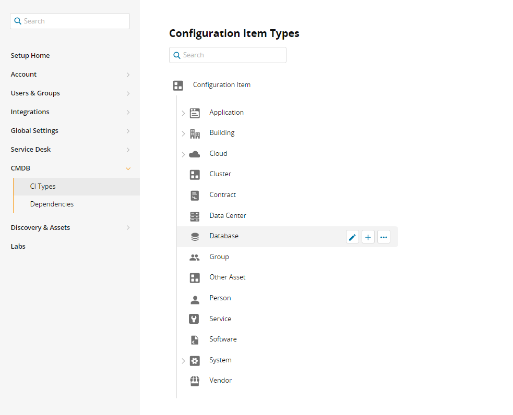
Task: Go to Setup Home
Action: [x=30, y=56]
